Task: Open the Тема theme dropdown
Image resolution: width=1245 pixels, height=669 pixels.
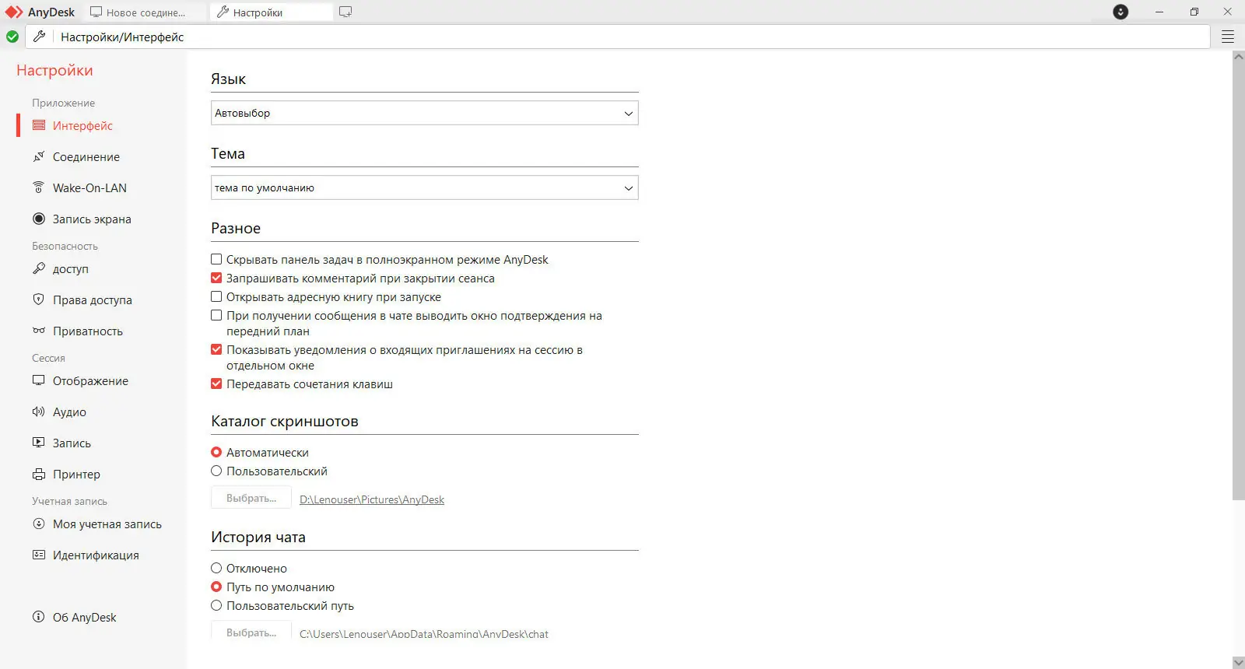Action: (x=425, y=187)
